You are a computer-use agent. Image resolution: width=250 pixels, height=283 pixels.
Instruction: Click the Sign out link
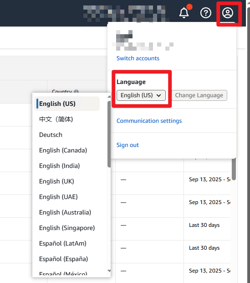[128, 145]
